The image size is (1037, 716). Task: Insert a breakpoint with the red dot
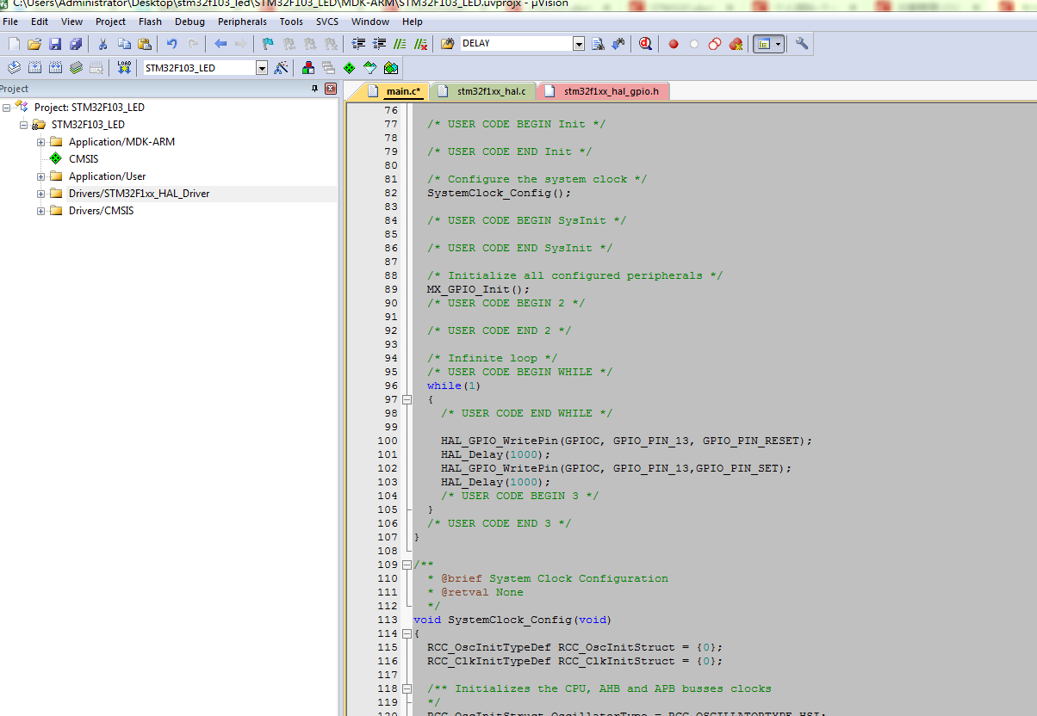tap(674, 44)
